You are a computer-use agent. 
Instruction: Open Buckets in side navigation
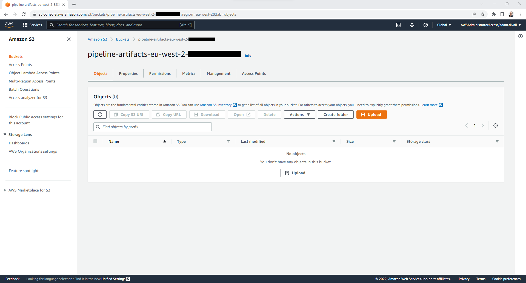pos(16,56)
